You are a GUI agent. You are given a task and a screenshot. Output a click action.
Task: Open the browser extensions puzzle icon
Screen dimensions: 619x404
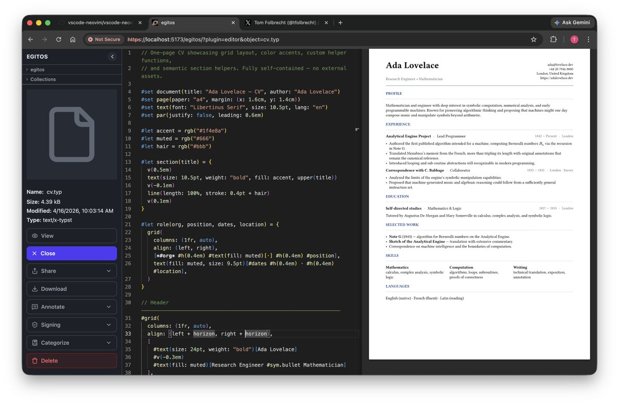[x=553, y=39]
